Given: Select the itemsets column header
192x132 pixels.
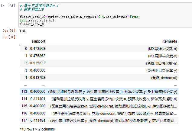Looking at the screenshot, I should tap(170, 41).
